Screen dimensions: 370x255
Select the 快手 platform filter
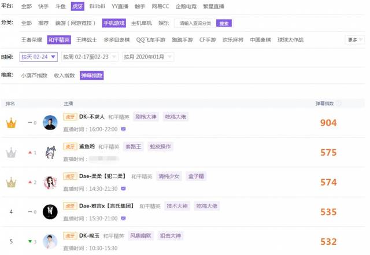click(43, 6)
